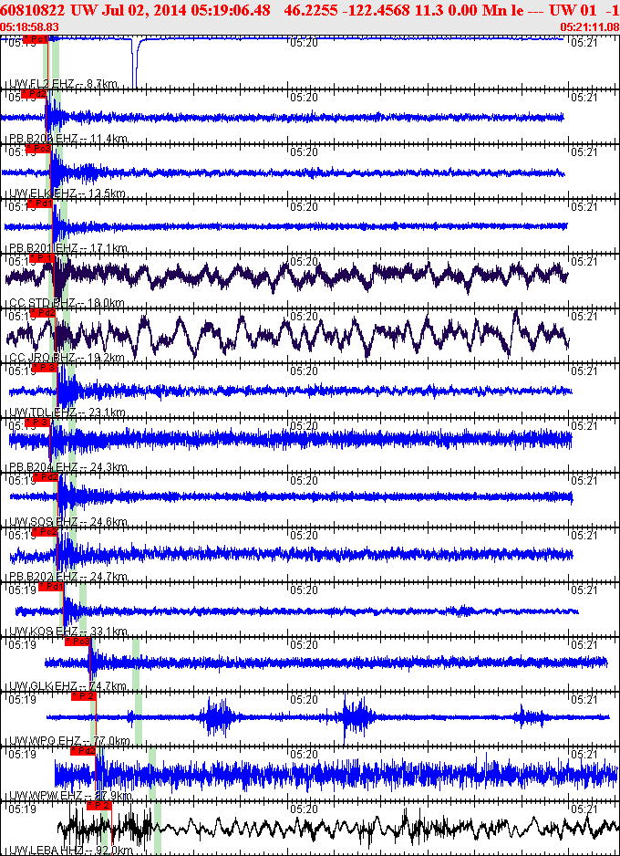620x856 pixels.
Task: Click the 05:20 time label on UW.WPO trace
Action: pos(304,699)
